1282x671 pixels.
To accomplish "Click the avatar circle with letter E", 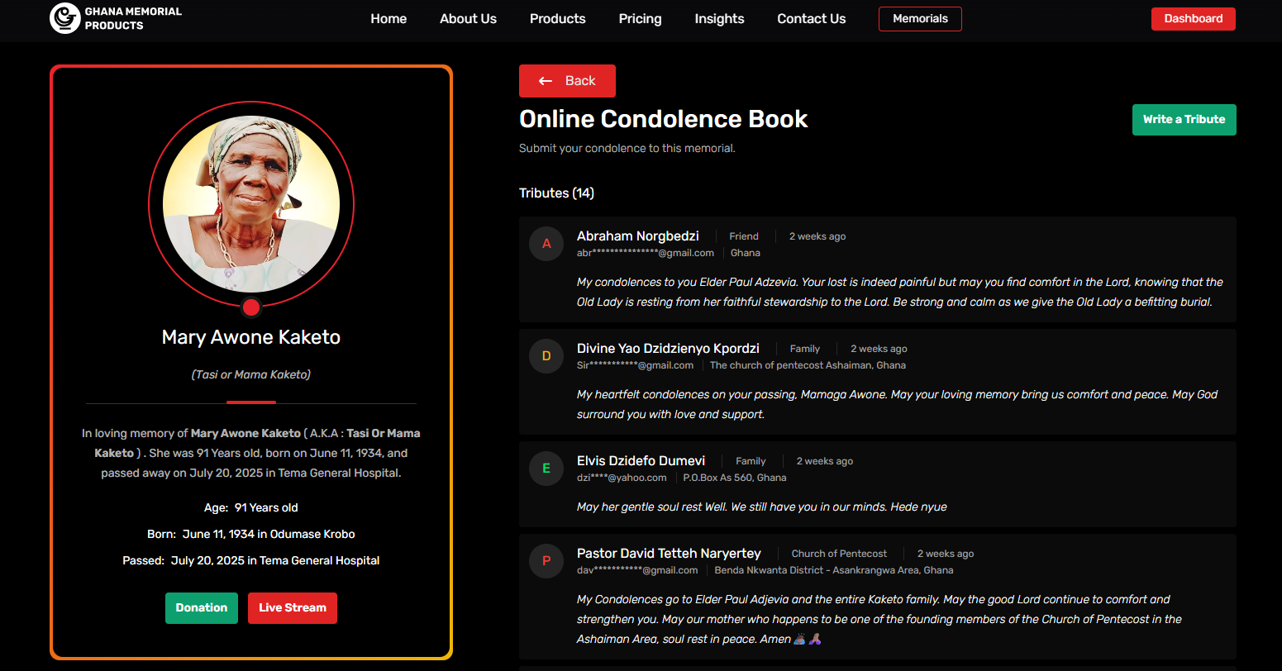I will [x=546, y=469].
